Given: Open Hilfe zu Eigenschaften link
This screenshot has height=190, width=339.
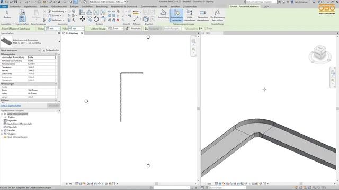Looking at the screenshot, I should point(11,106).
